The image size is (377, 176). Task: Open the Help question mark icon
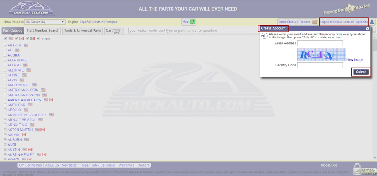pos(192,22)
